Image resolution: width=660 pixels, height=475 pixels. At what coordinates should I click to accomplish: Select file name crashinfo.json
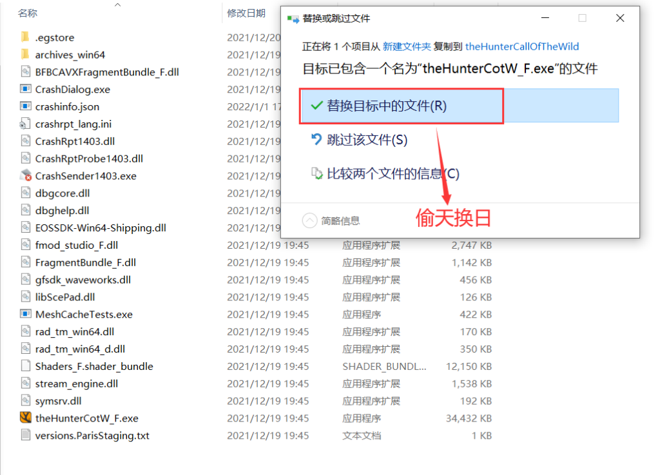tap(67, 106)
